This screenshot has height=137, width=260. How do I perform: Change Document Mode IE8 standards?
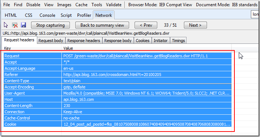[x=226, y=5]
